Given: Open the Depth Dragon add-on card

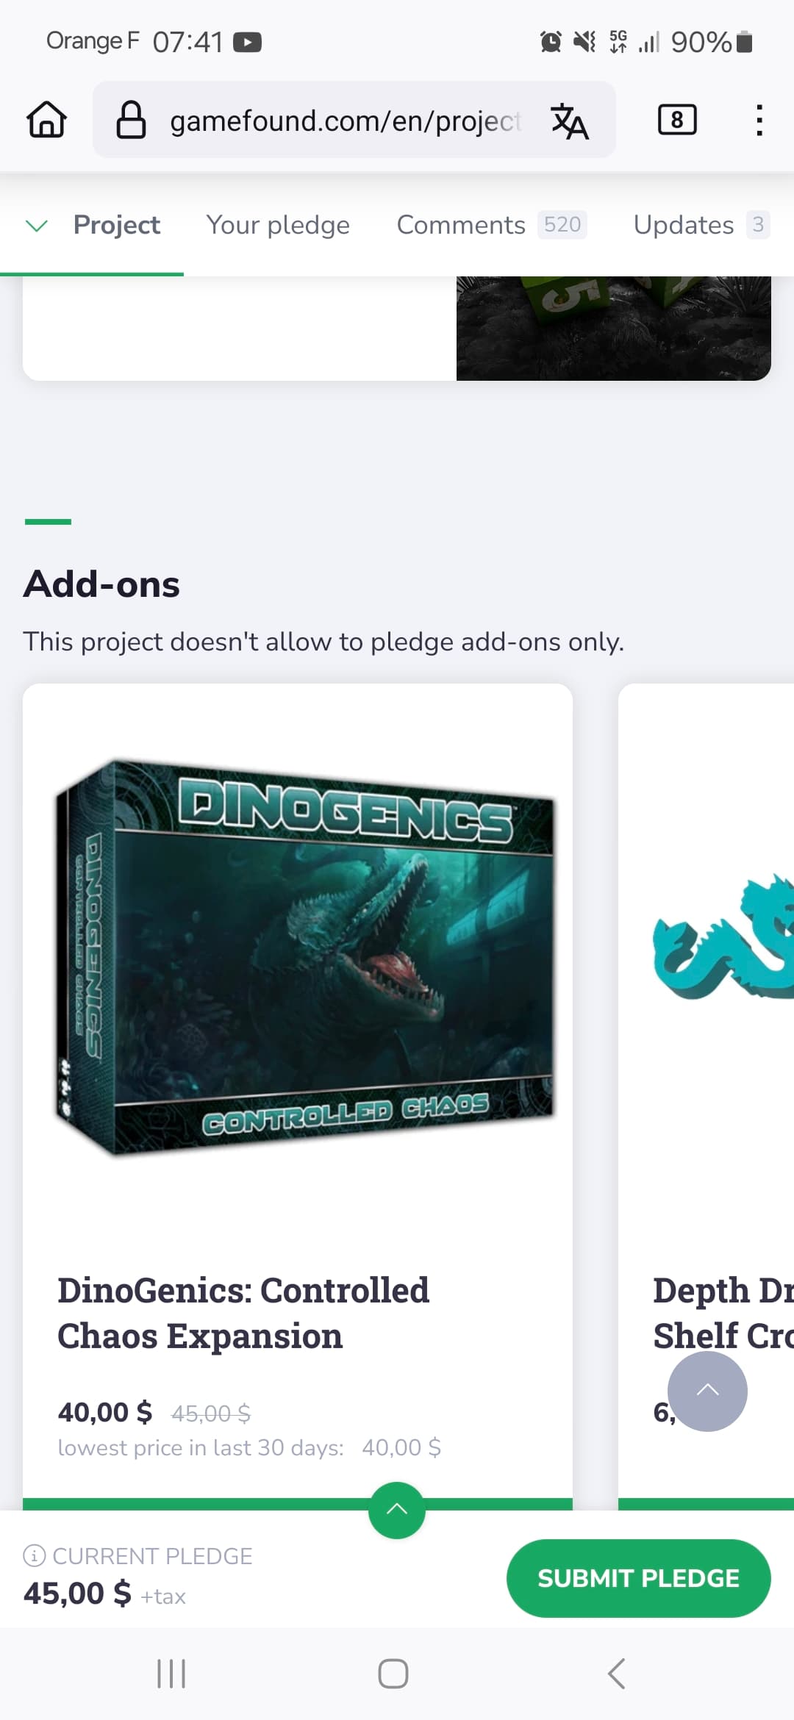Looking at the screenshot, I should [x=707, y=1097].
